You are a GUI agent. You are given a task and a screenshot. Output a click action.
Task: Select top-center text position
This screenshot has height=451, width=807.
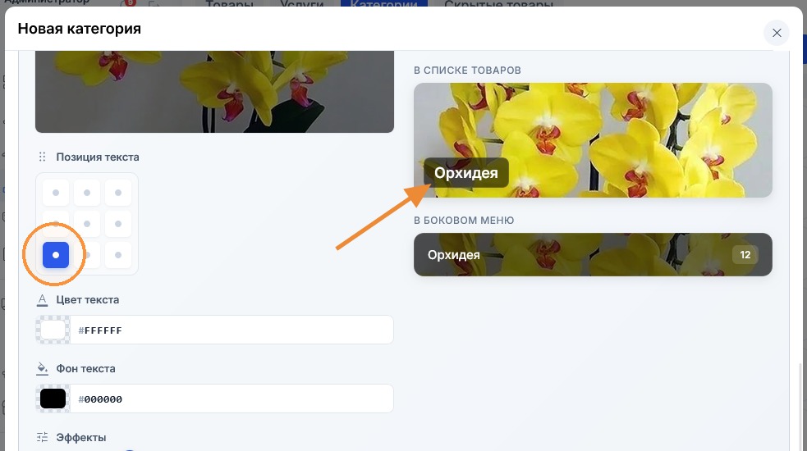(87, 193)
